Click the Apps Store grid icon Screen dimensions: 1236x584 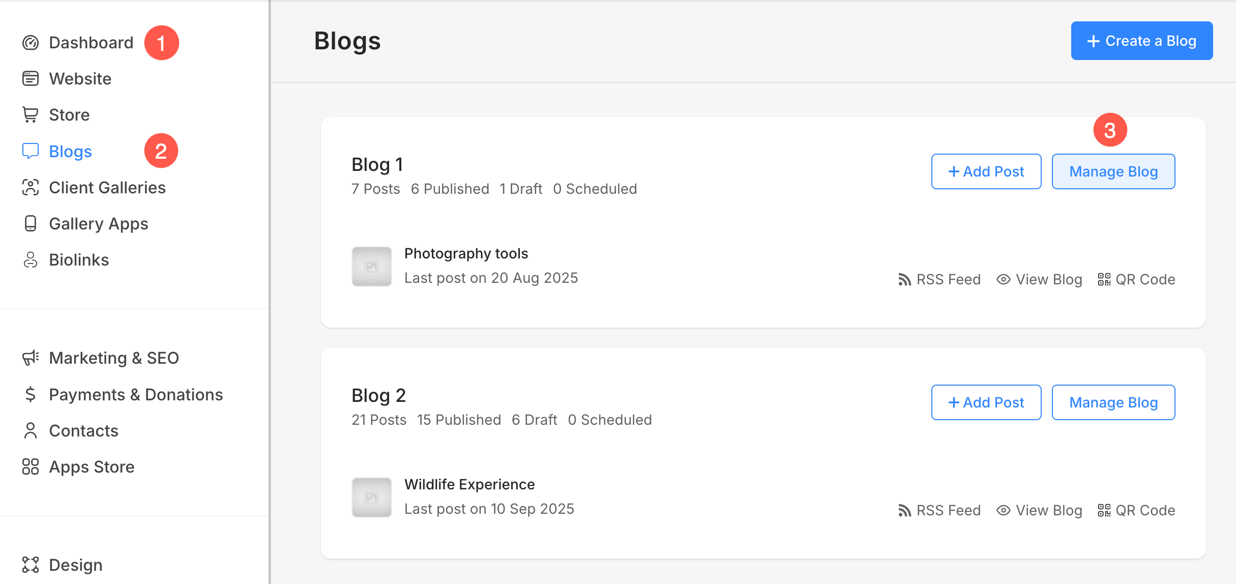[x=31, y=467]
